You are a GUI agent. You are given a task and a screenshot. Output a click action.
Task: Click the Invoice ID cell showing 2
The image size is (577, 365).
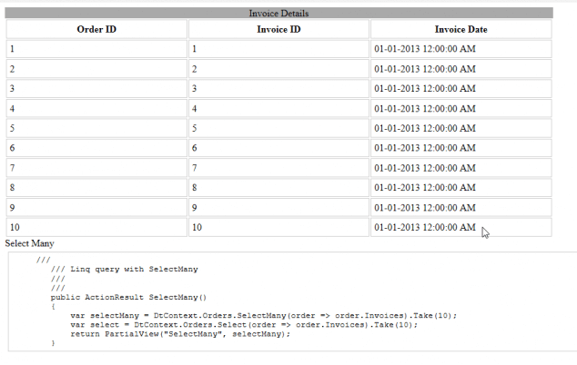[278, 68]
